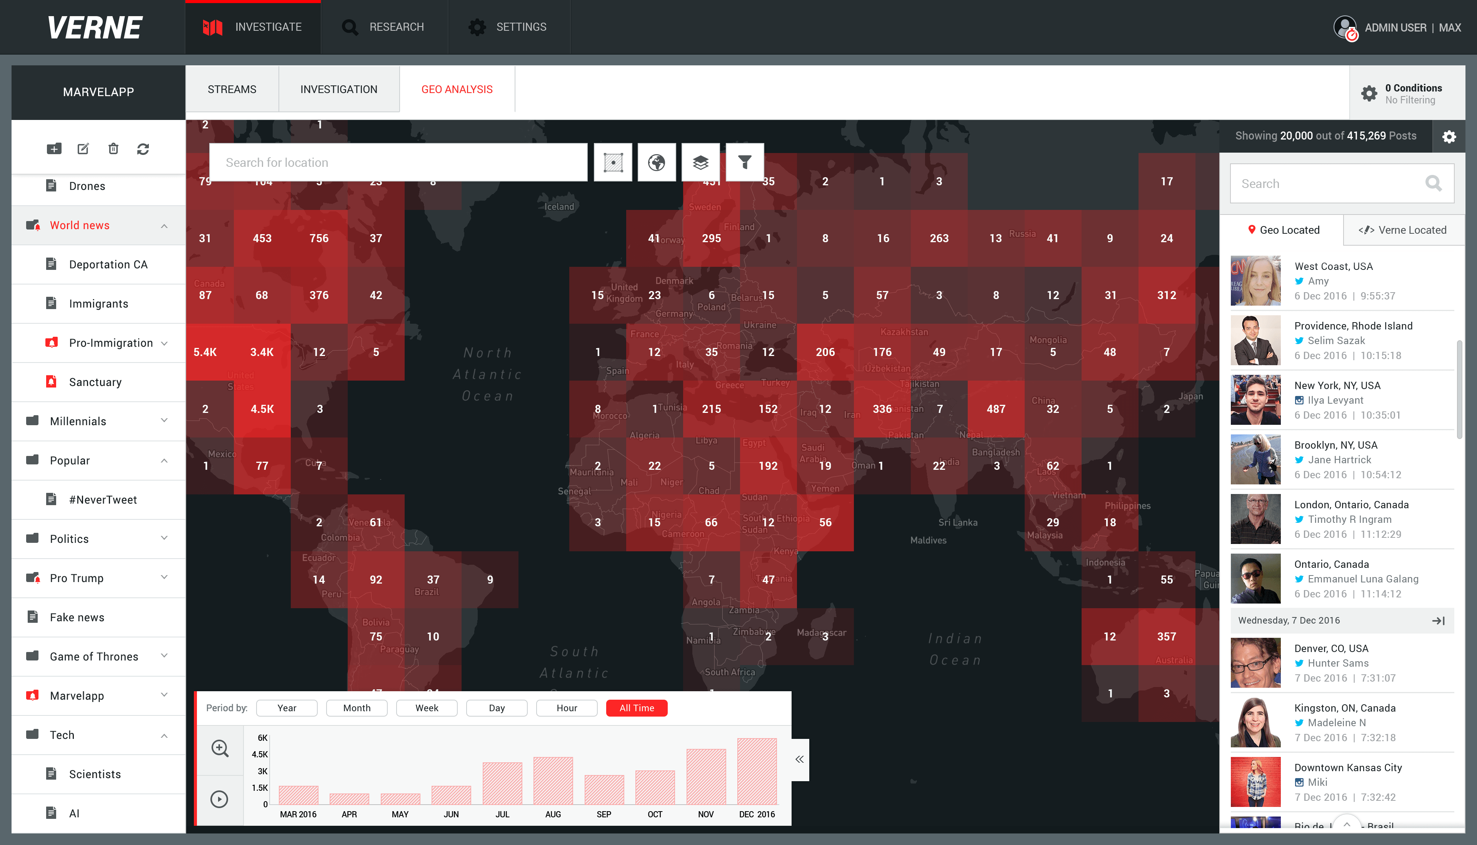
Task: Click the globe view icon
Action: pyautogui.click(x=657, y=163)
